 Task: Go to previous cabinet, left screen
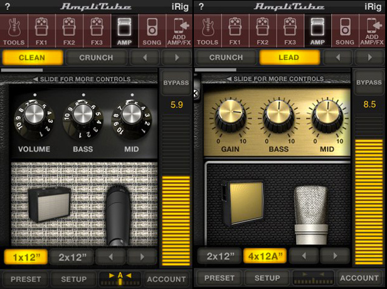111,257
